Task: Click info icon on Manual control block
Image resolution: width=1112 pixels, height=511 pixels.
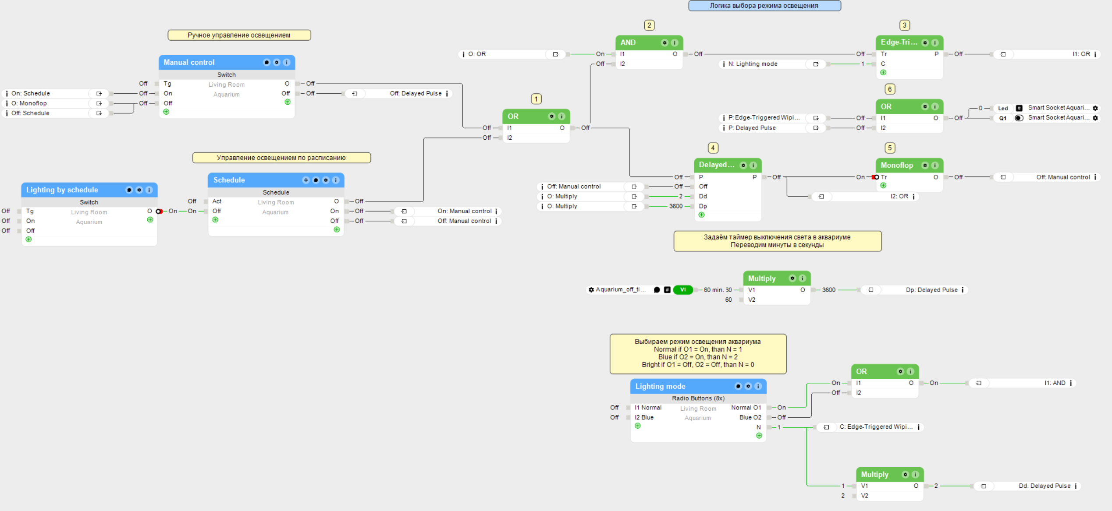Action: (x=287, y=62)
